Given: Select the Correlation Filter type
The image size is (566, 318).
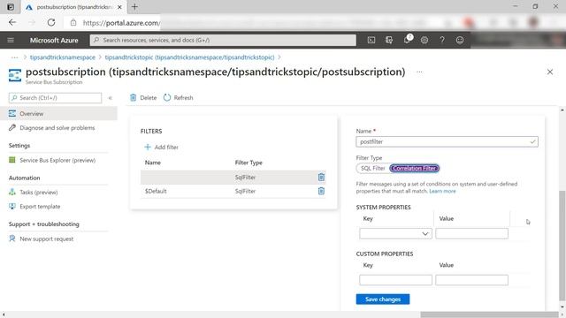Looking at the screenshot, I should tap(414, 168).
